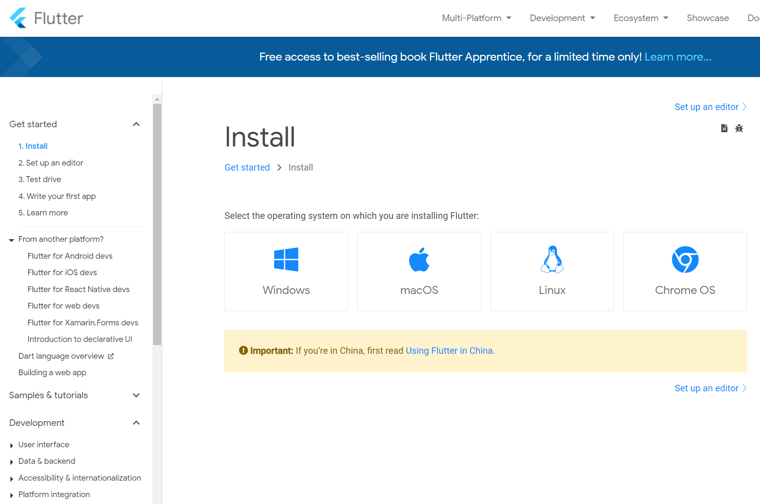Select the Windows install icon
This screenshot has height=504, width=760.
[286, 259]
